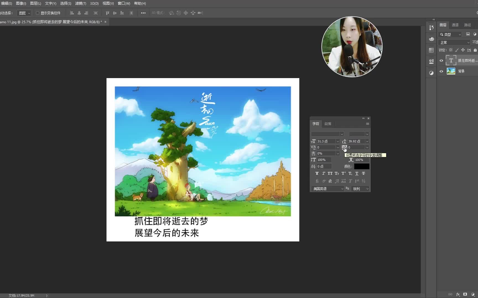Hide the 背景 layer eye icon
This screenshot has width=478, height=298.
[441, 71]
